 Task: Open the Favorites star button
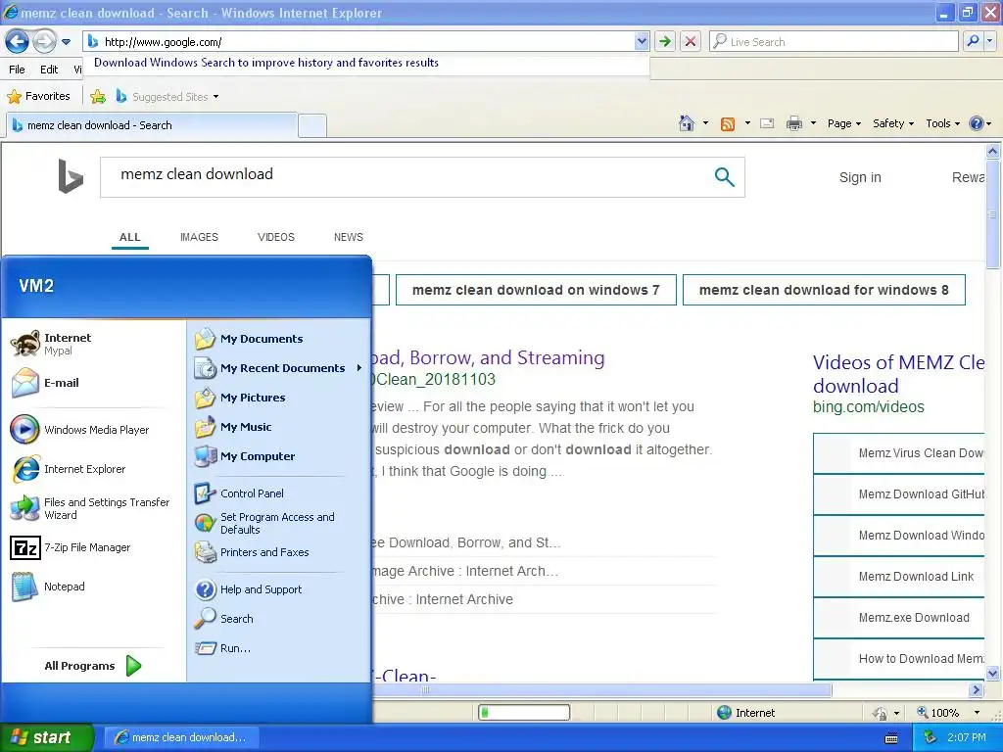pyautogui.click(x=38, y=97)
